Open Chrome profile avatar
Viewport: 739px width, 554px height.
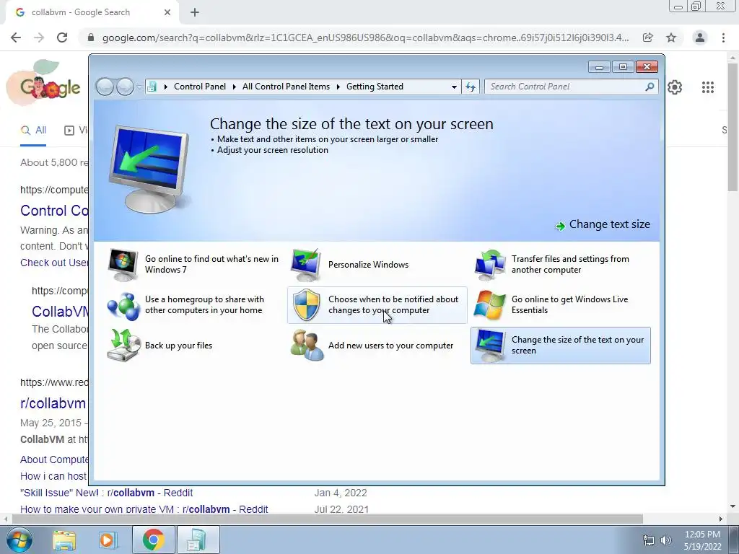[x=700, y=38]
